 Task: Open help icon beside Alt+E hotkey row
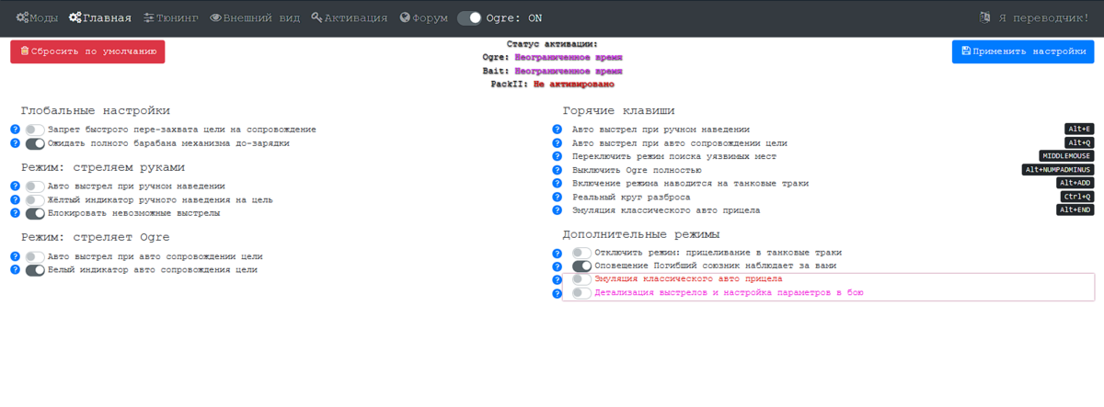point(557,130)
